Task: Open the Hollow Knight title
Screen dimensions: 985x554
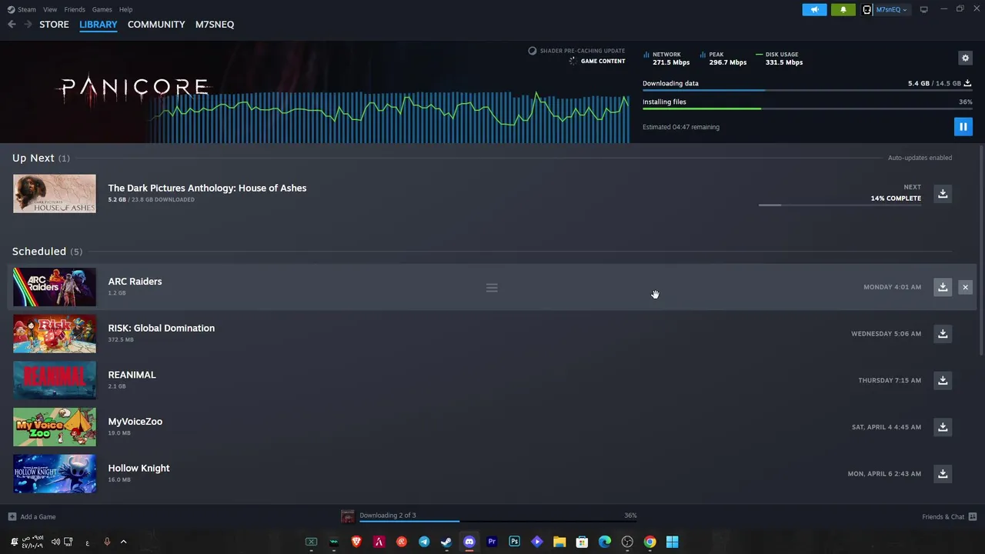Action: 139,468
